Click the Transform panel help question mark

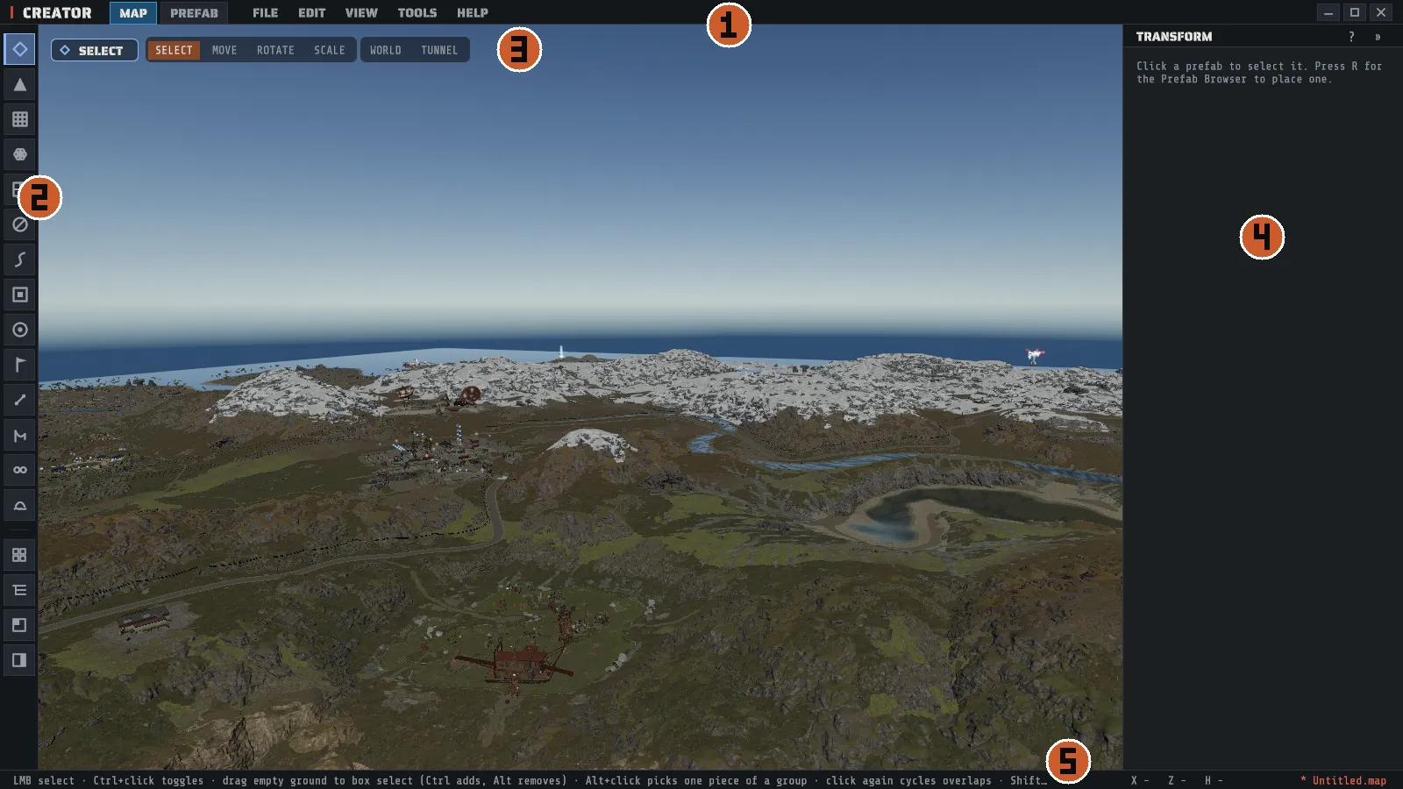click(1351, 37)
